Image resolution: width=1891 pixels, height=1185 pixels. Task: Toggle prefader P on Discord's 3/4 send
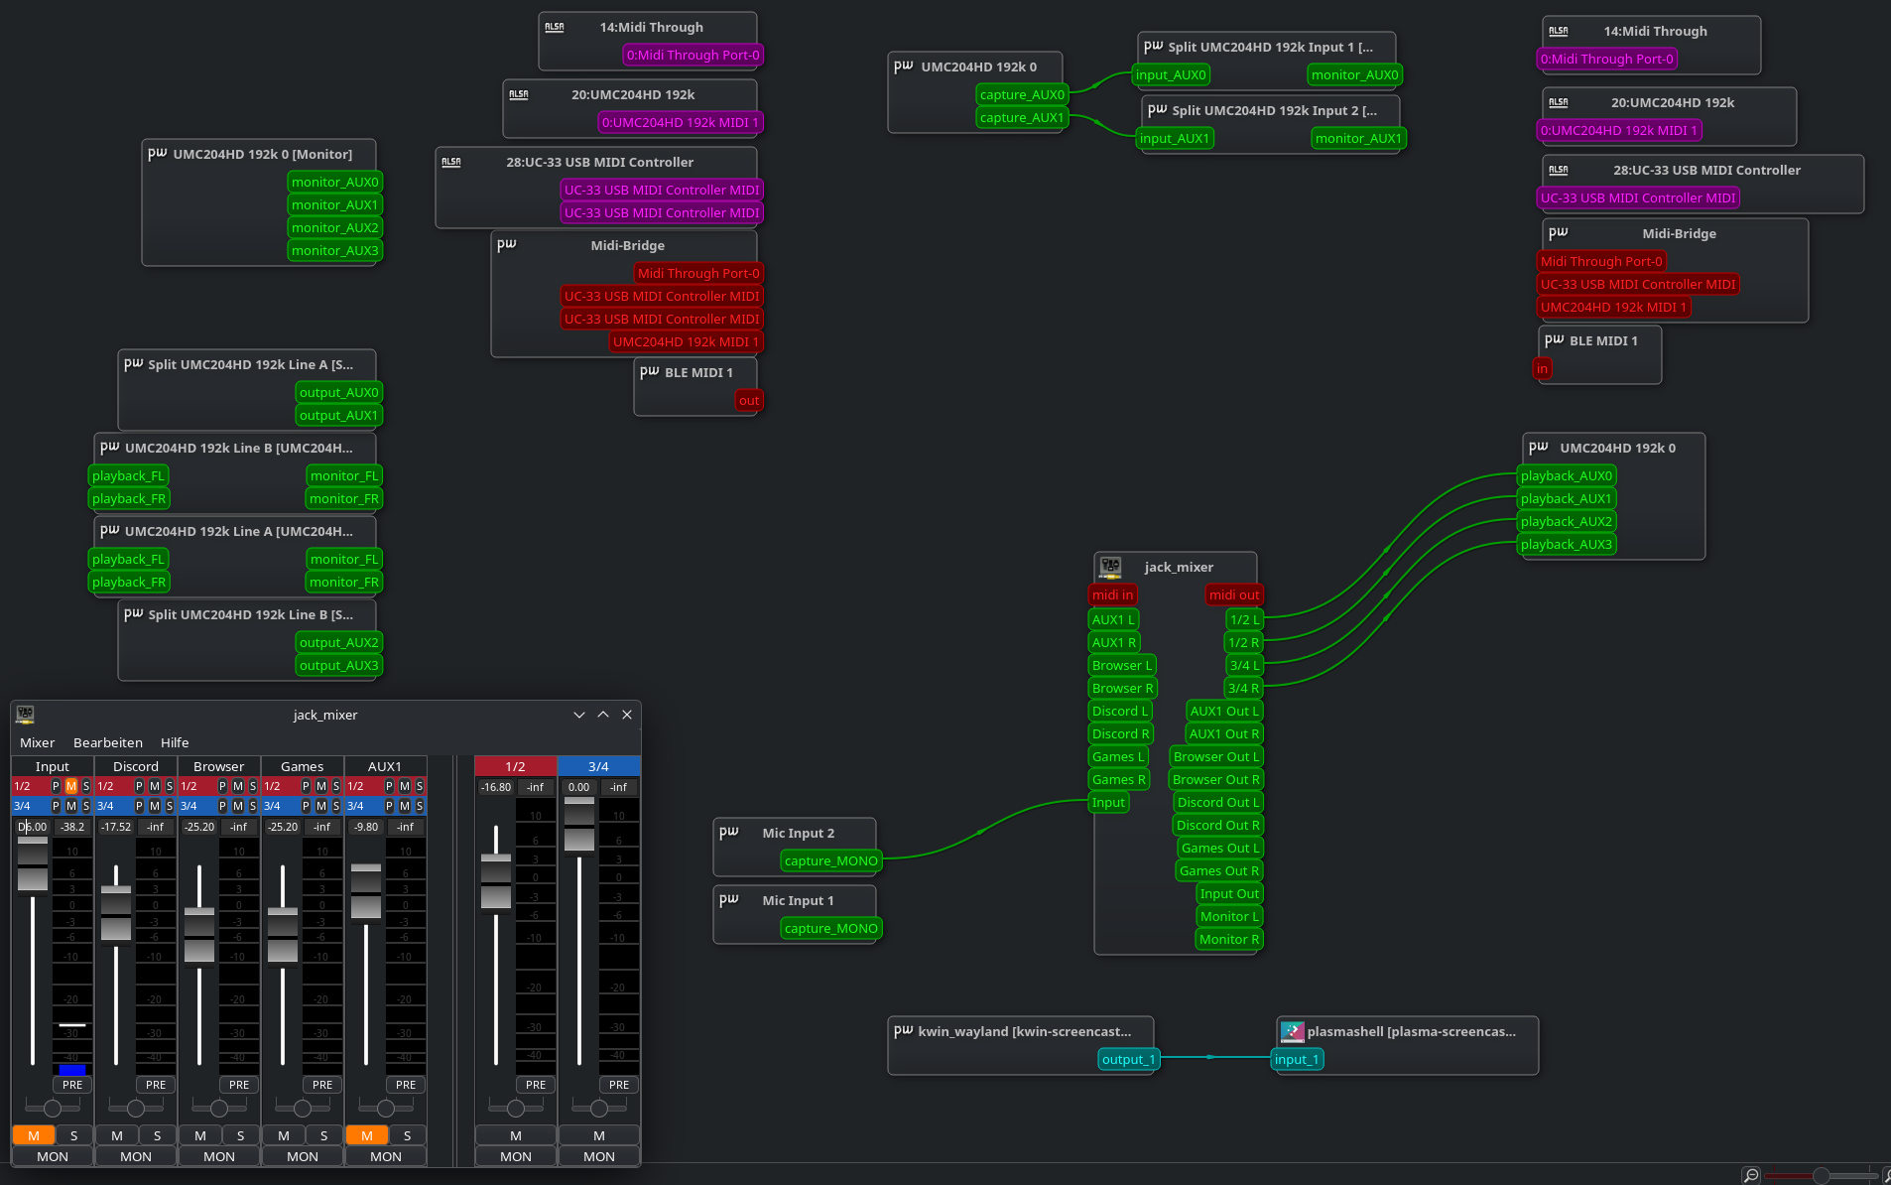tap(139, 806)
